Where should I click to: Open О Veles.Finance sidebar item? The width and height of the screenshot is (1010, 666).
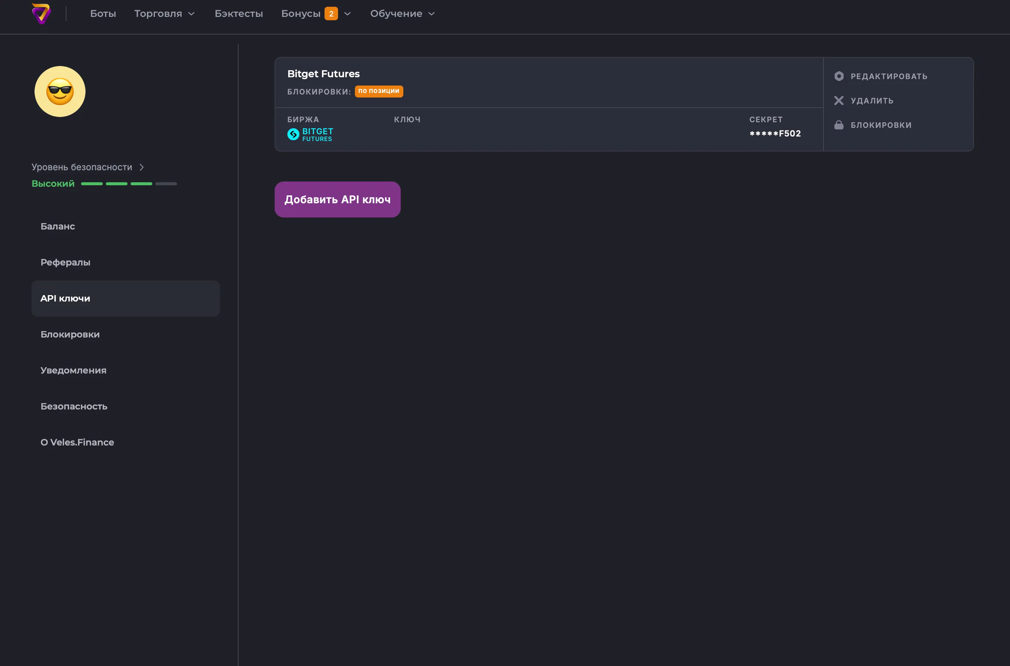77,442
